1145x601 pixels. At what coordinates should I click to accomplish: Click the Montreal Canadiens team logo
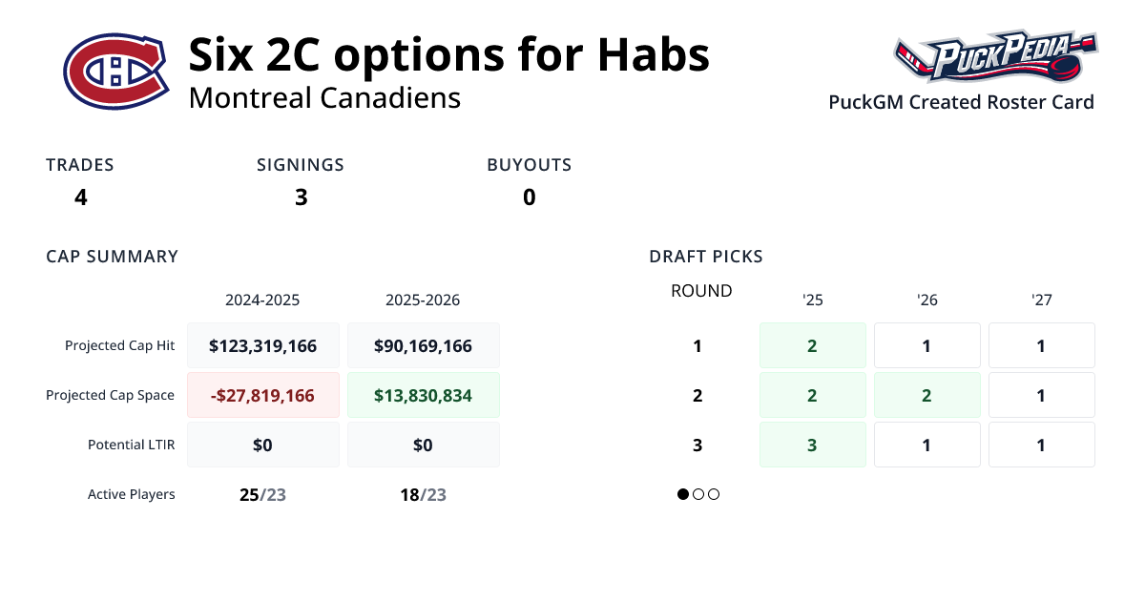click(x=114, y=71)
